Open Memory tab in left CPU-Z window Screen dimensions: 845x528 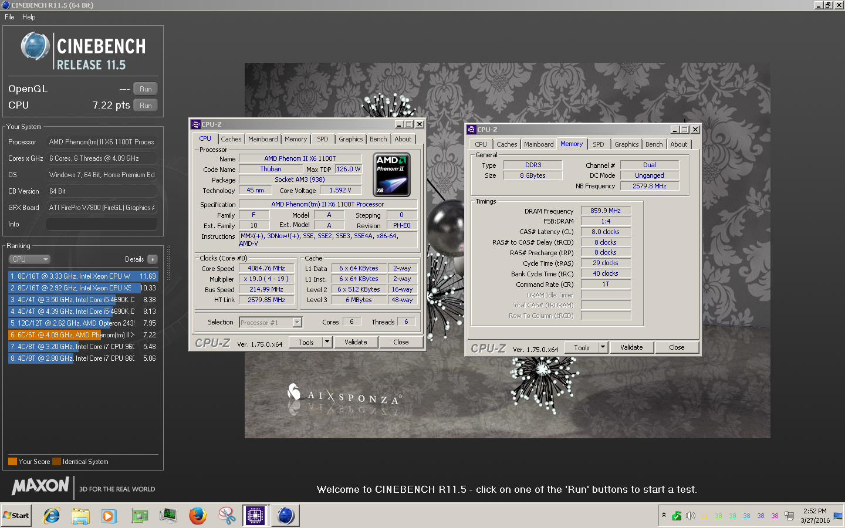coord(296,139)
